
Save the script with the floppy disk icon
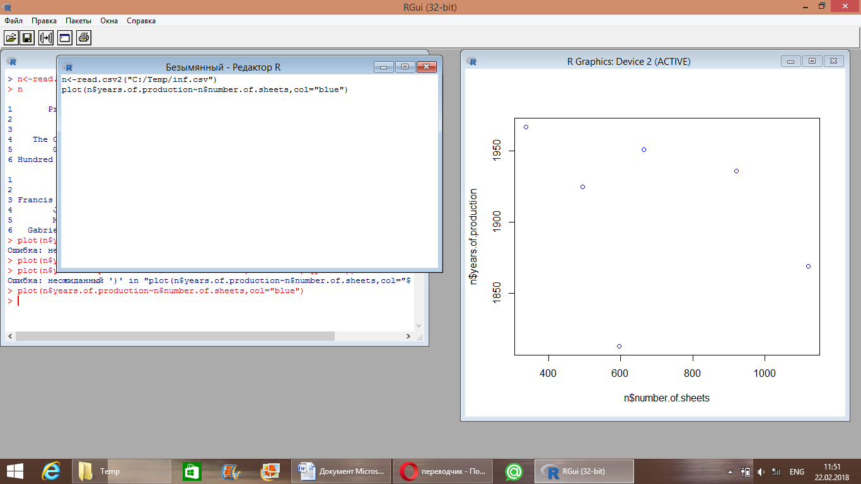27,38
